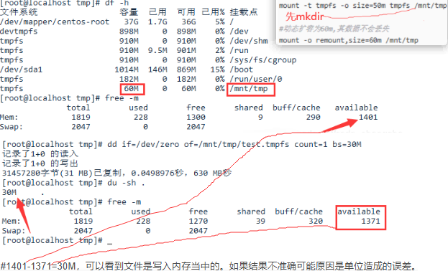The image size is (448, 271).
Task: Click the mount -t tmpfs size=50m command
Action: 363,6
